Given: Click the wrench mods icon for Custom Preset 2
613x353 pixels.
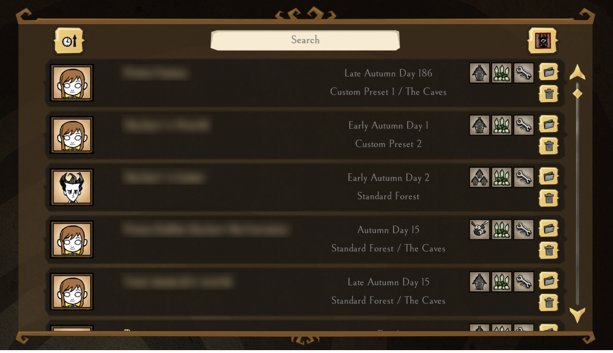Looking at the screenshot, I should tap(524, 125).
